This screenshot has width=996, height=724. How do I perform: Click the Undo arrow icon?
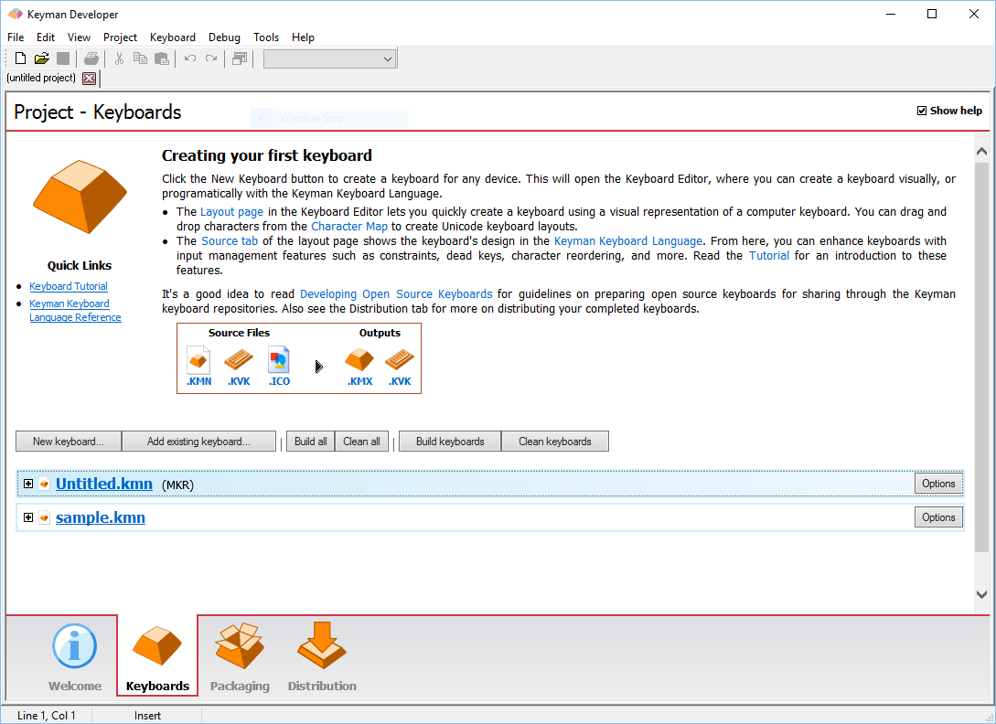(190, 59)
